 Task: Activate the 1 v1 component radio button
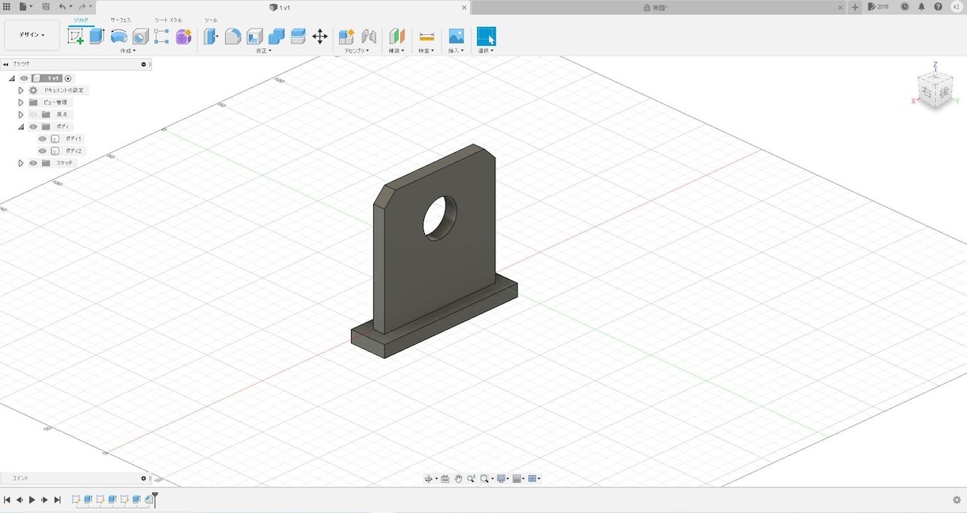(x=68, y=78)
